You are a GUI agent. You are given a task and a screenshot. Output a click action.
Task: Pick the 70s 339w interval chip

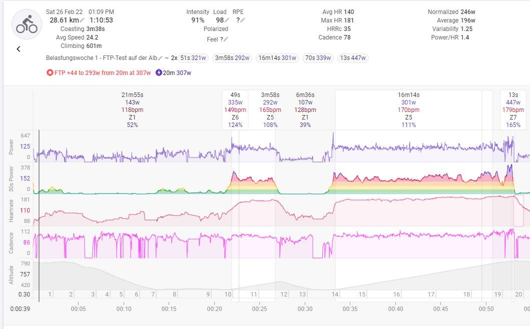point(318,58)
